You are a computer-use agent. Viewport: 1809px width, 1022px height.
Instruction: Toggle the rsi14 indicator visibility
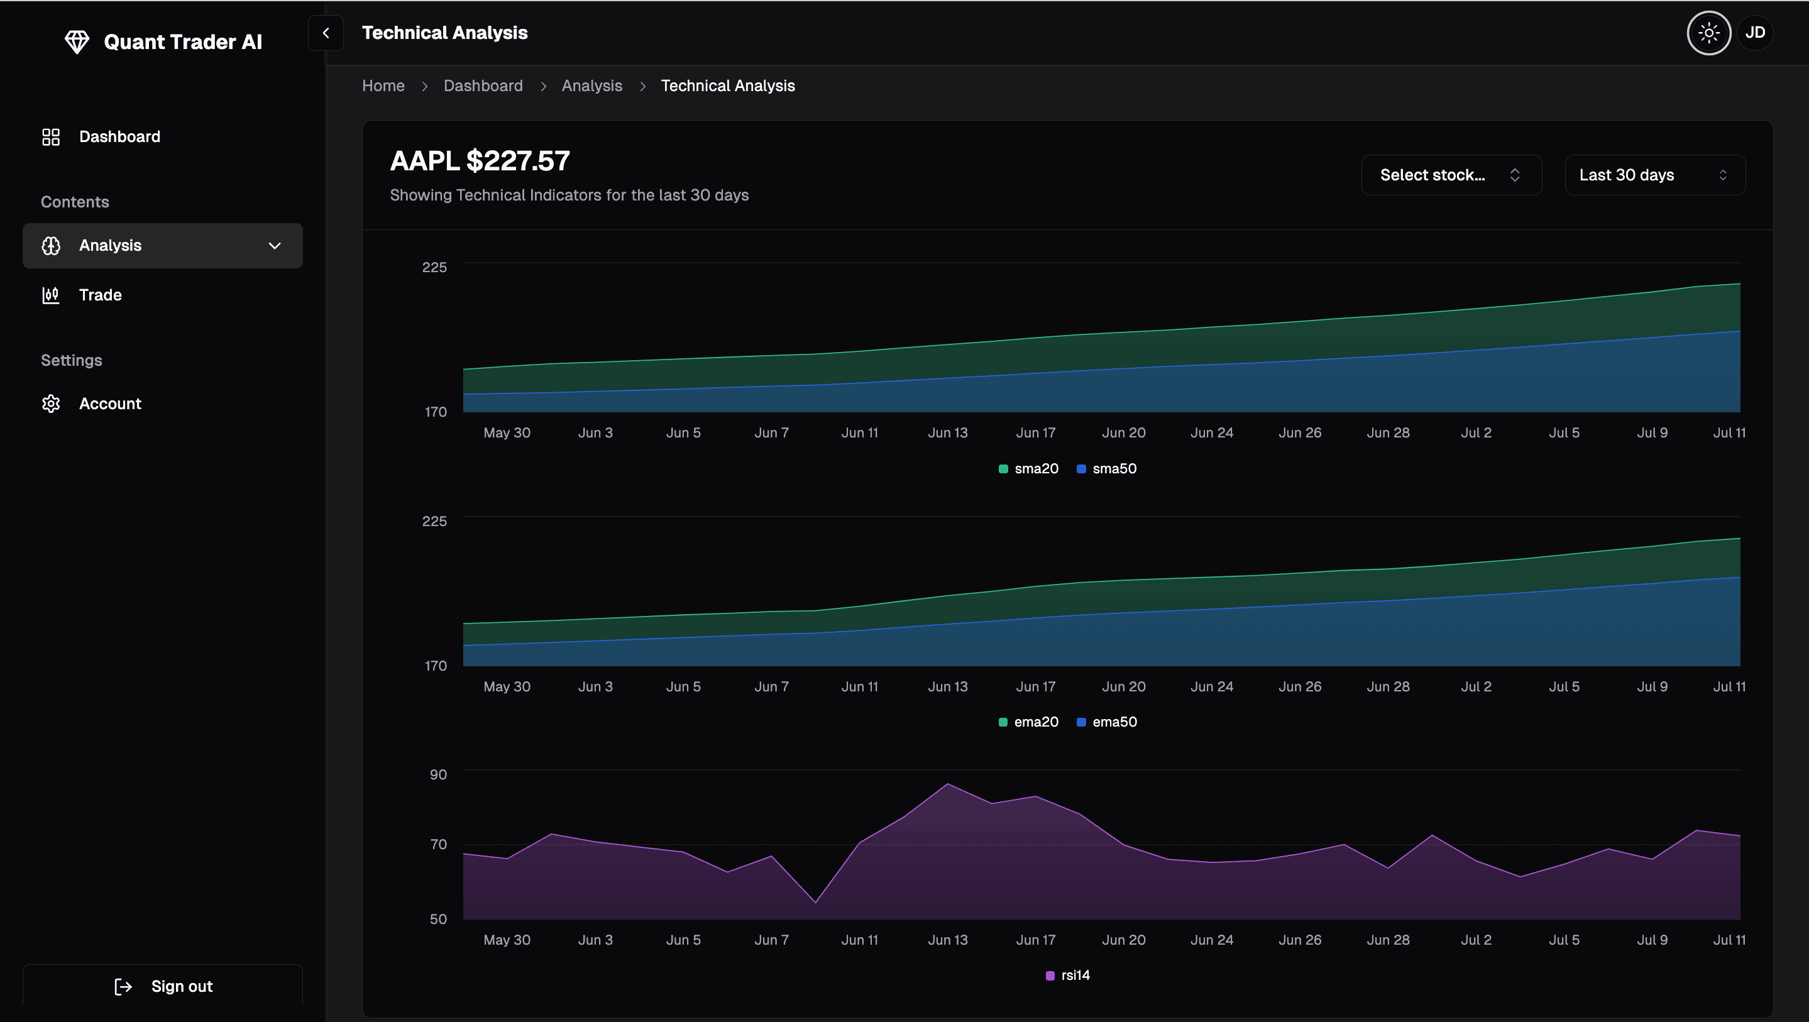[1067, 975]
